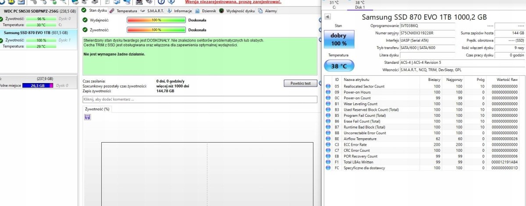Click status orb for Wear Leveling Count
The width and height of the screenshot is (526, 206).
(328, 104)
